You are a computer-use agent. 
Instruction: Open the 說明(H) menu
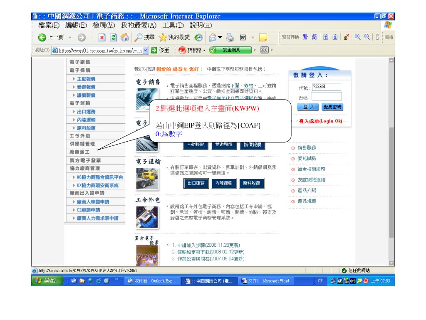[x=201, y=25]
